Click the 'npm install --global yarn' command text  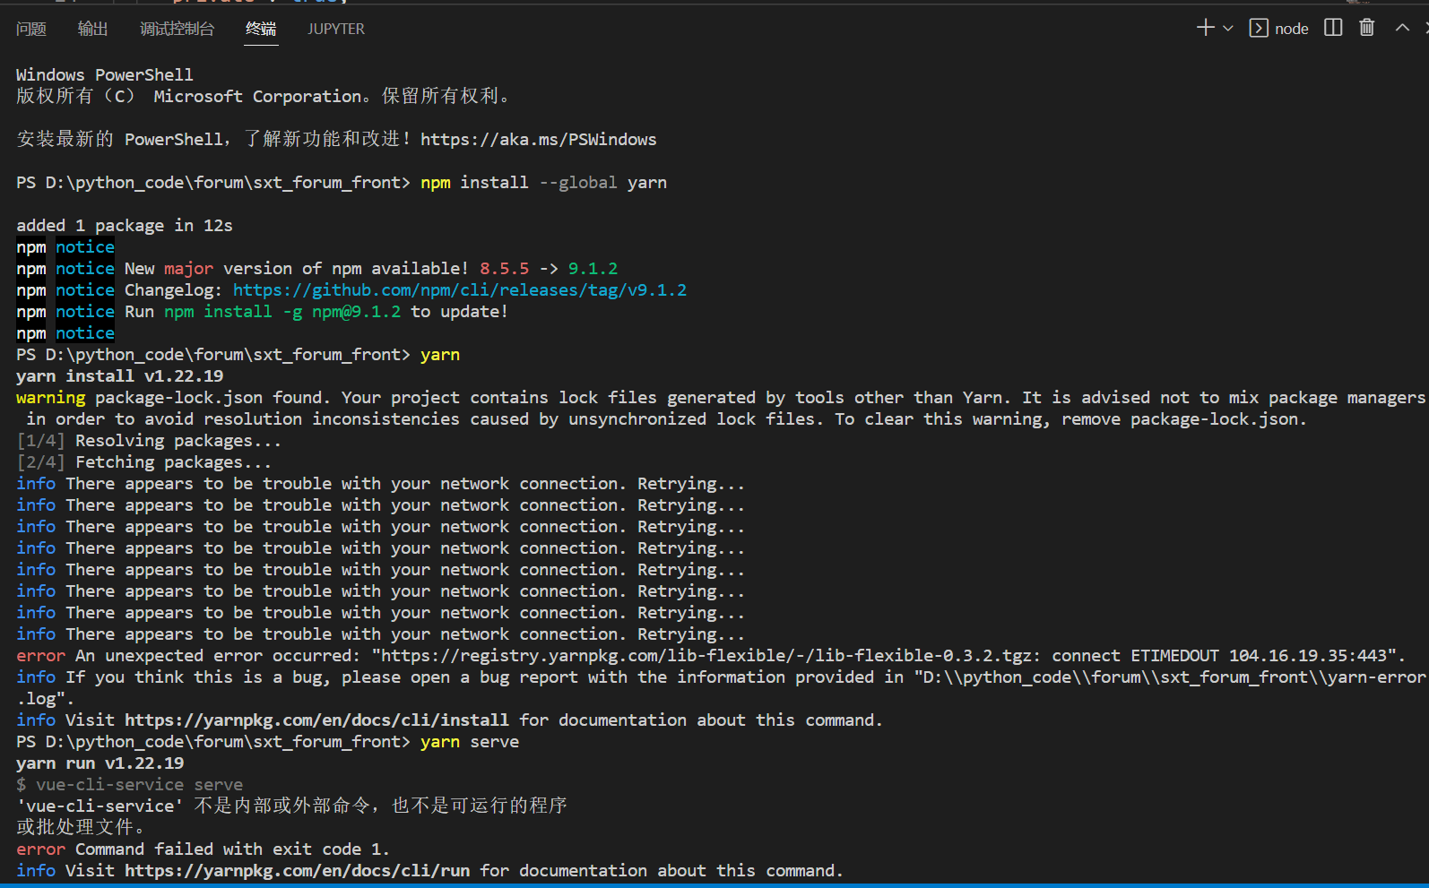[x=543, y=182]
